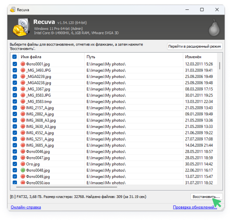Click the Recuva hard drive helmet logo
Screen dimensions: 232x222
(x=21, y=27)
